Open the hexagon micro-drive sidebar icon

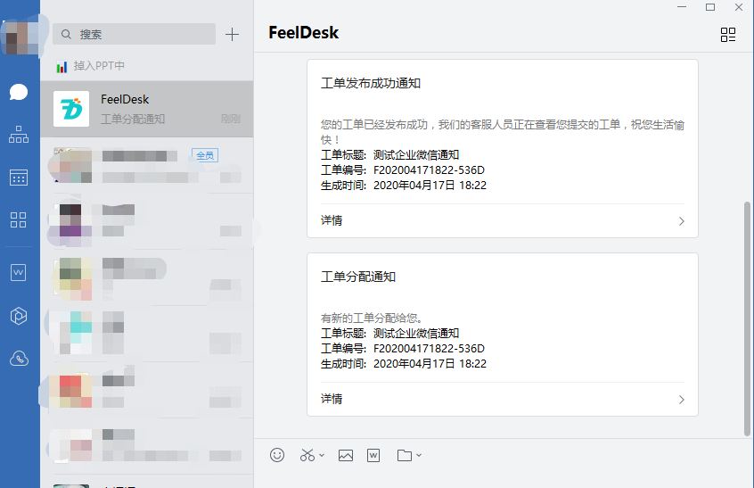click(19, 316)
